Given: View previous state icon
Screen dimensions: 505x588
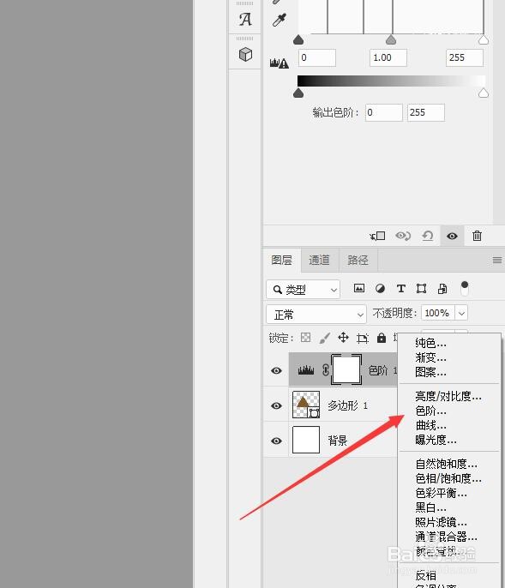Looking at the screenshot, I should coord(403,236).
